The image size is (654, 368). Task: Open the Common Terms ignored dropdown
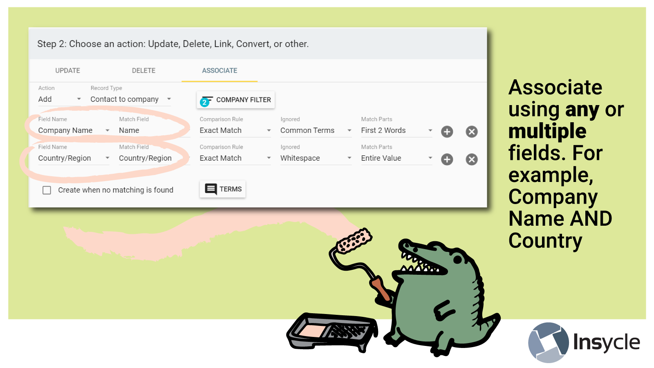[x=316, y=130]
